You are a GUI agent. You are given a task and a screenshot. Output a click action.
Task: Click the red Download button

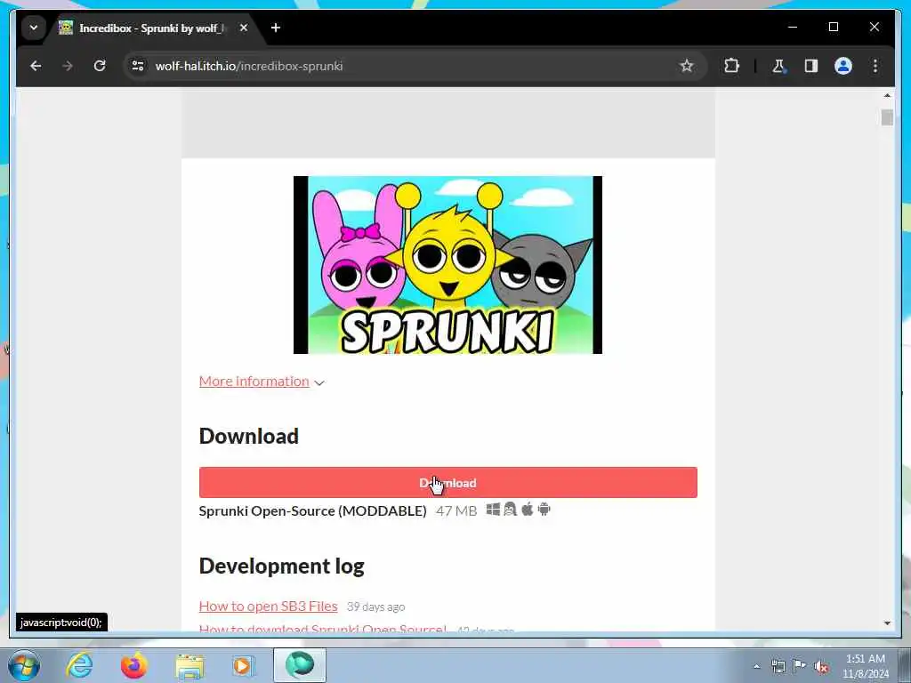coord(448,482)
